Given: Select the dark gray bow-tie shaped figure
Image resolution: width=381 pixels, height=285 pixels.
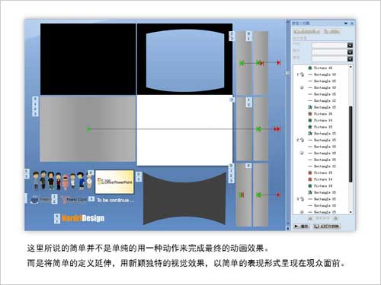Looking at the screenshot, I should 184,198.
